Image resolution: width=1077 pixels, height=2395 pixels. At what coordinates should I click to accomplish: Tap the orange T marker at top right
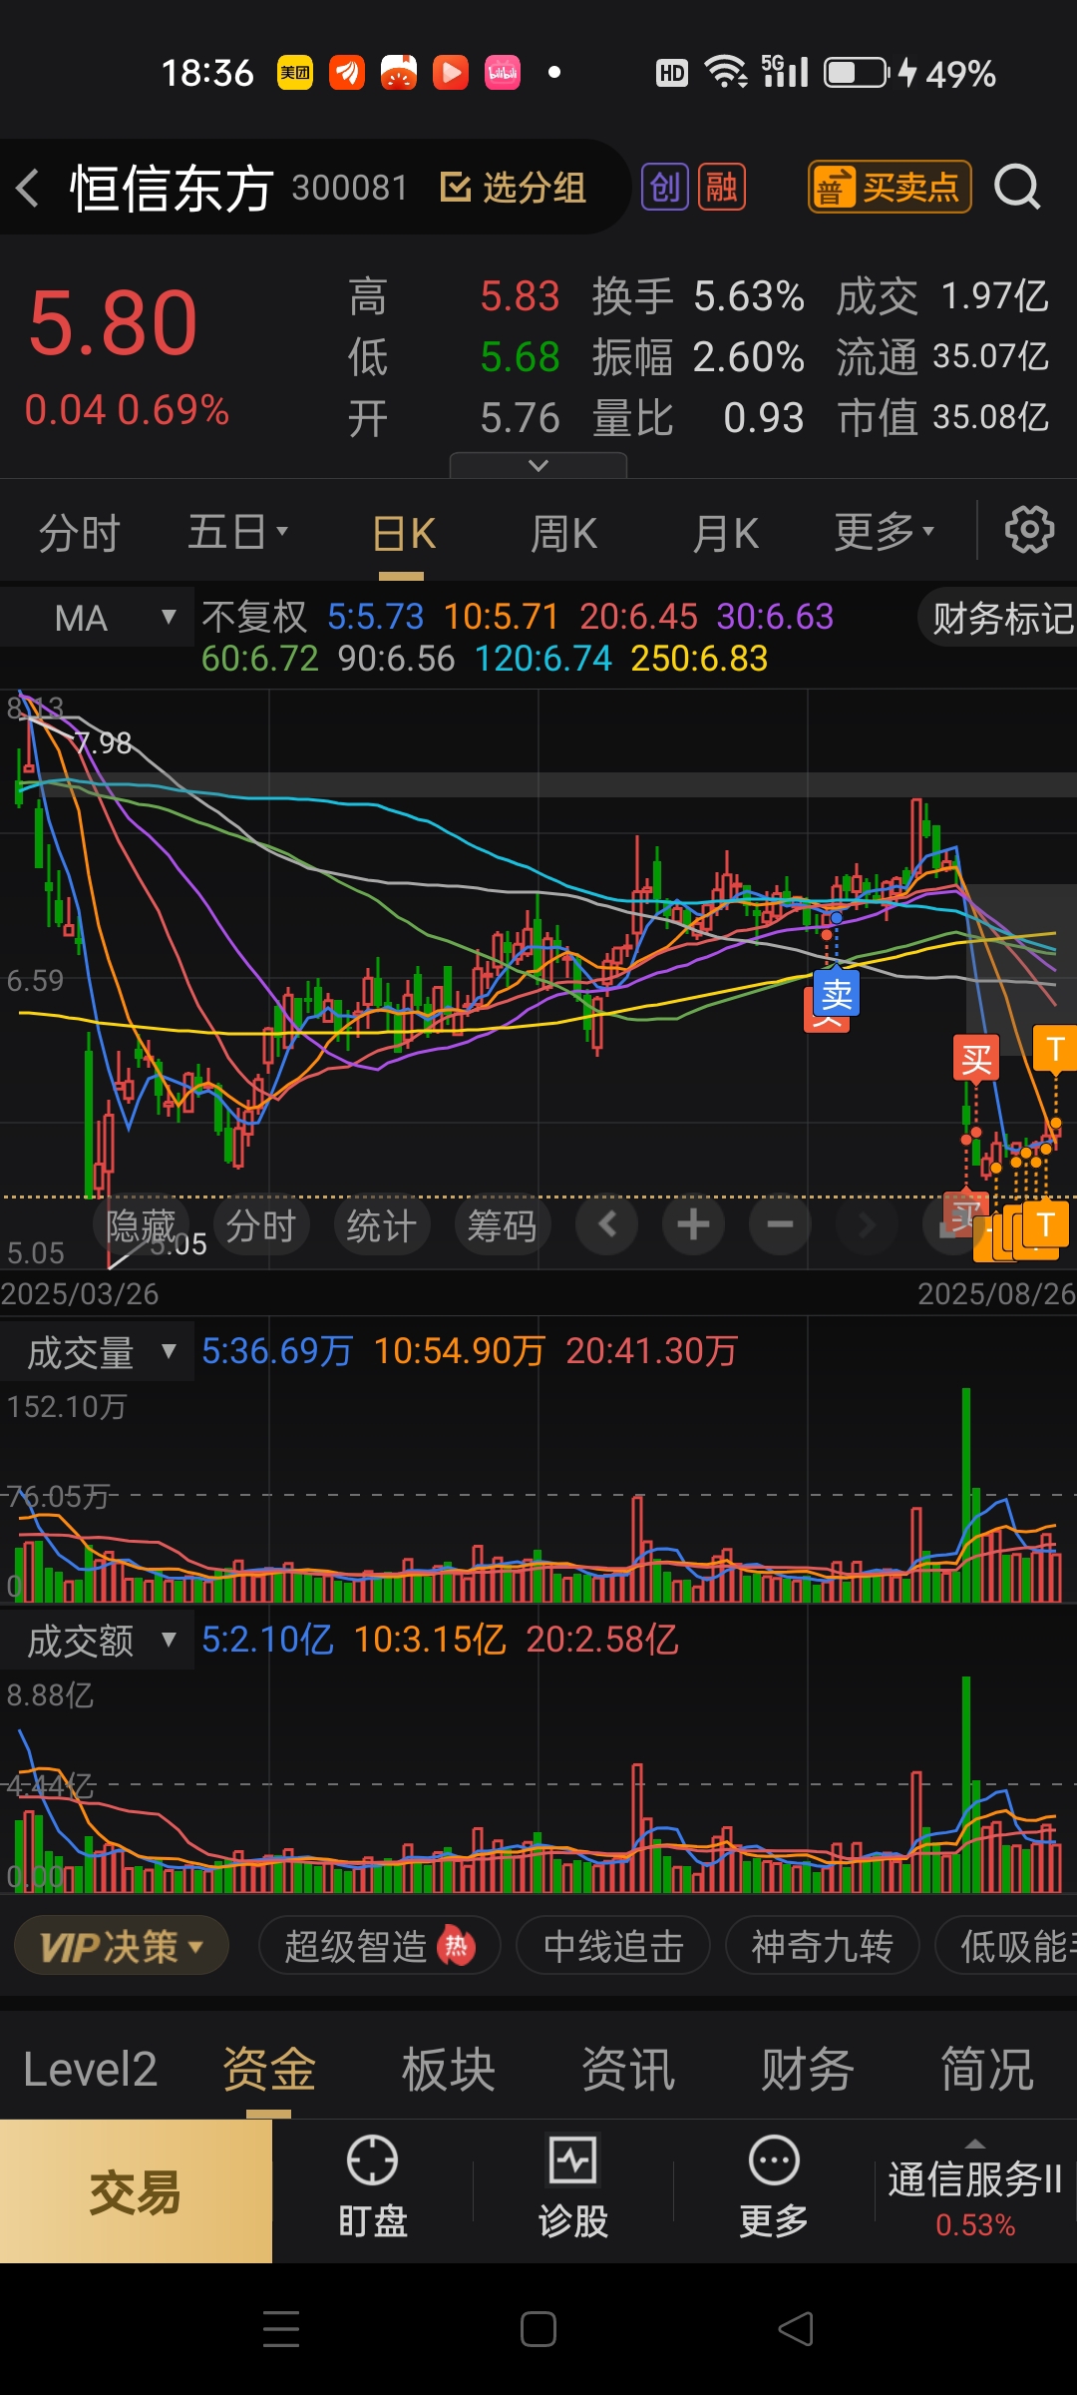pyautogui.click(x=1054, y=1049)
